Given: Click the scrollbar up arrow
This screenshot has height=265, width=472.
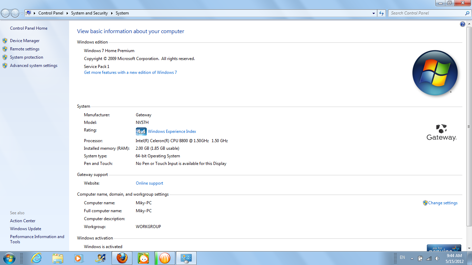Looking at the screenshot, I should [469, 23].
